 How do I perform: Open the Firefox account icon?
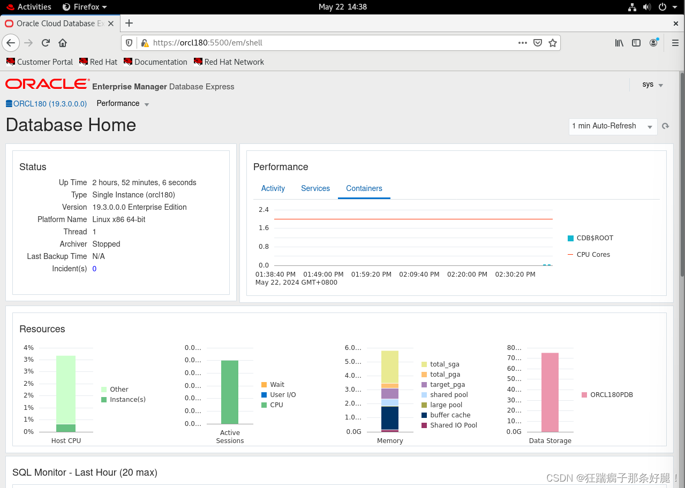click(x=653, y=43)
